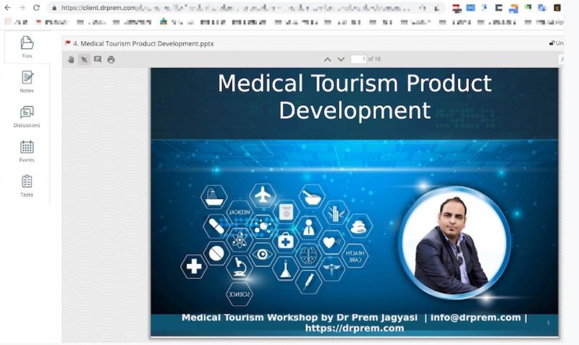Print the document using the printer icon
Viewport: 579px width, 345px height.
coord(111,59)
